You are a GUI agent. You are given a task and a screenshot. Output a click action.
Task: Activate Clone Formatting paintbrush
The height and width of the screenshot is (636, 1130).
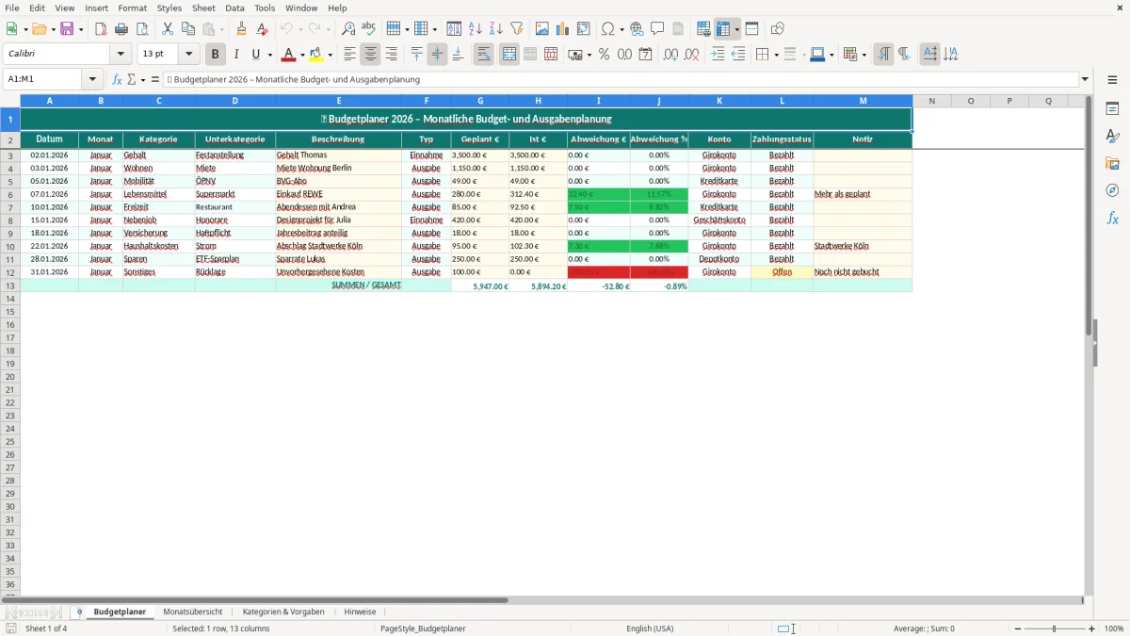coord(241,29)
